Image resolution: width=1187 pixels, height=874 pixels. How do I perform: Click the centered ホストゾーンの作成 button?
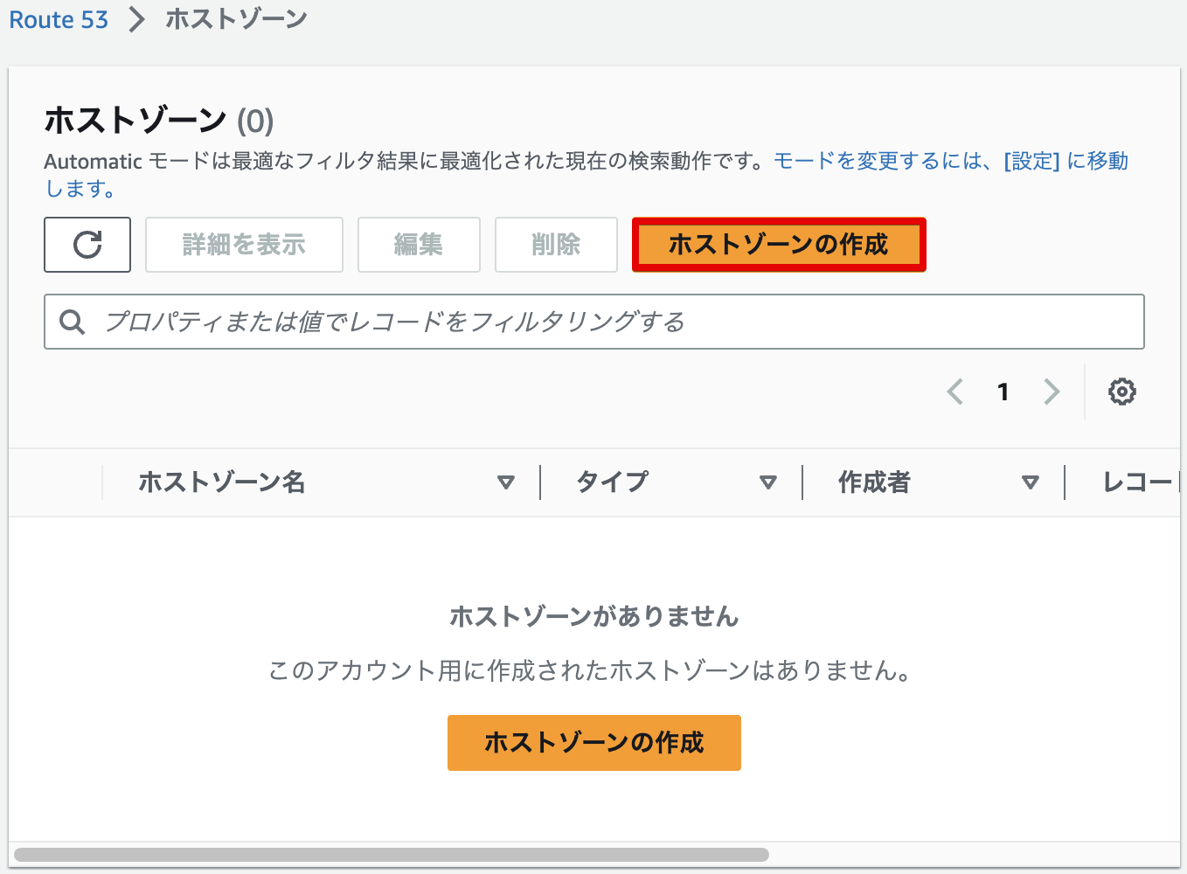[593, 742]
